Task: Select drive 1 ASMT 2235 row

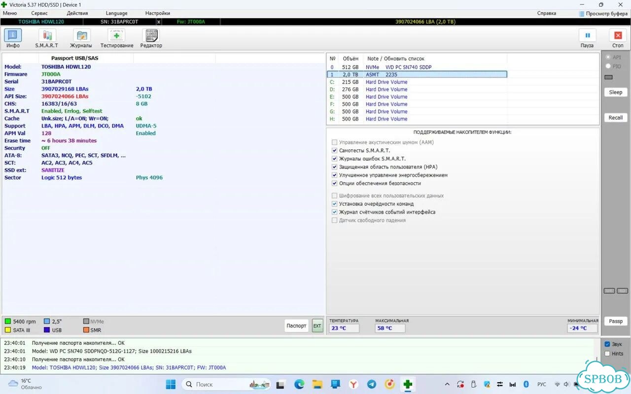Action: [x=417, y=74]
